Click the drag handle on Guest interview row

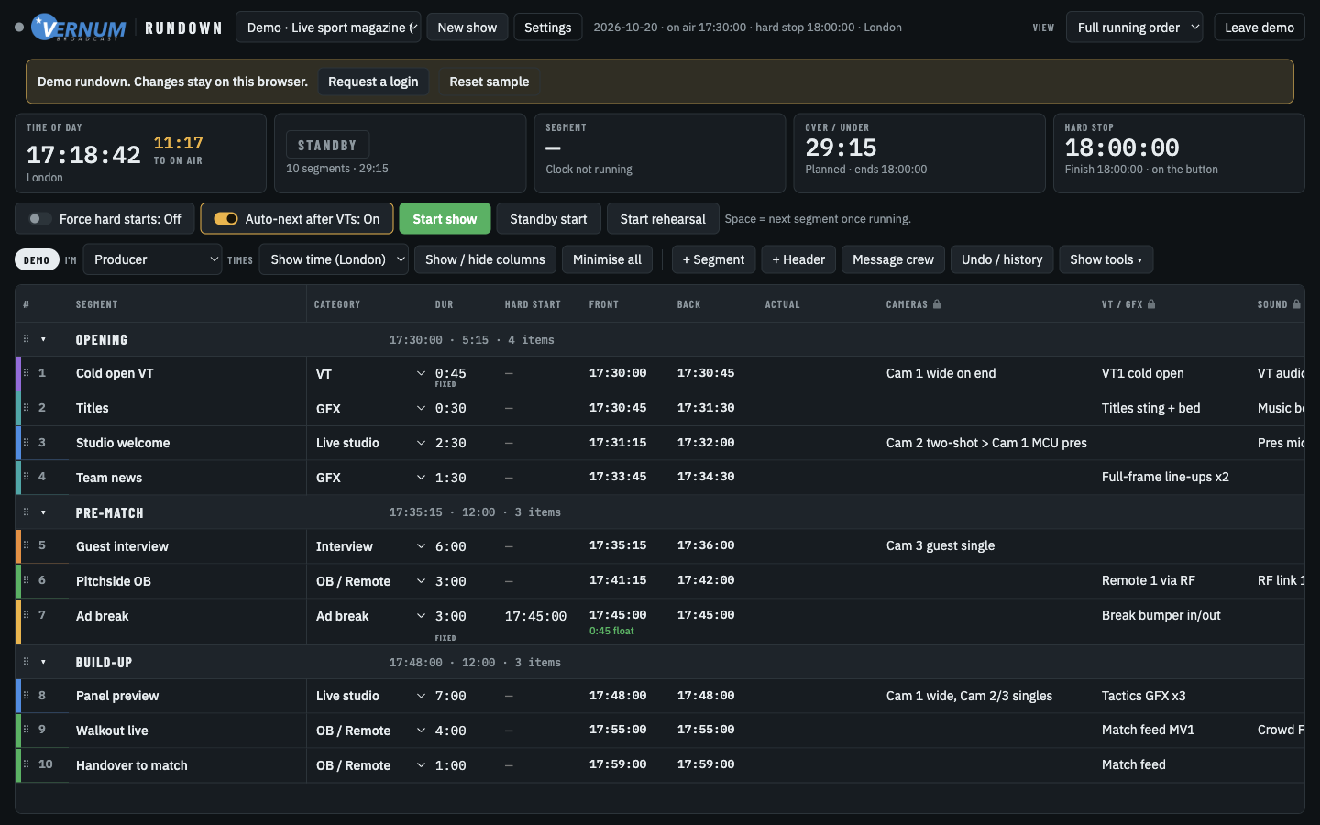(26, 545)
